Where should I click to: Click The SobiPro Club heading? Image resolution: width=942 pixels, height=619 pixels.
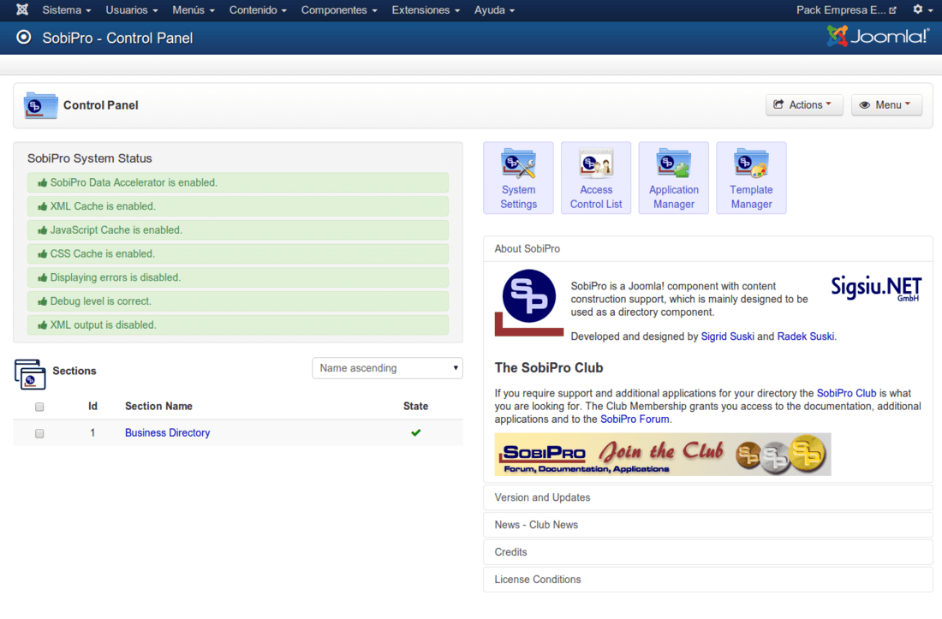click(x=548, y=368)
